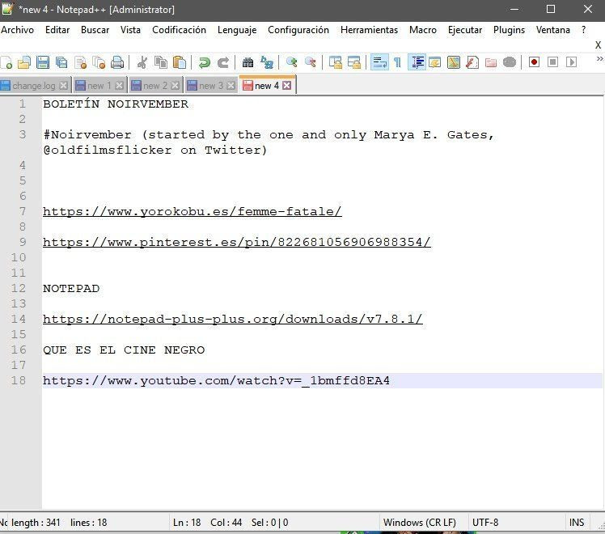Open the Macro menu

423,30
